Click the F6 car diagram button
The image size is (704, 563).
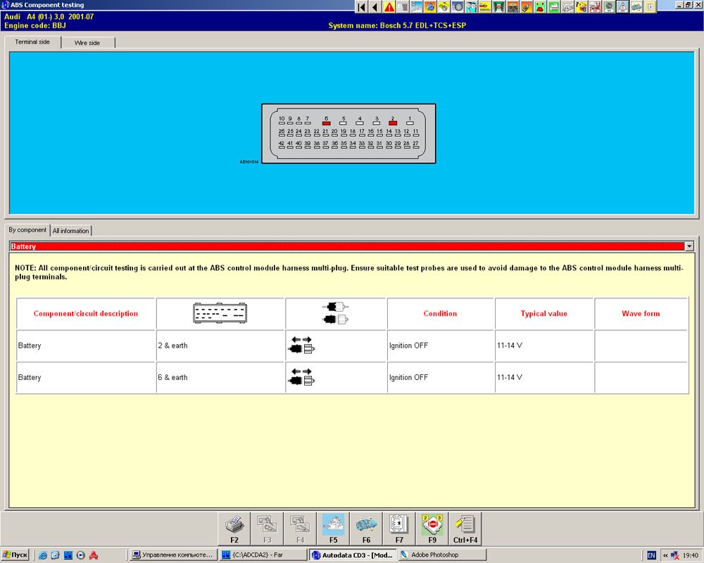pos(366,529)
